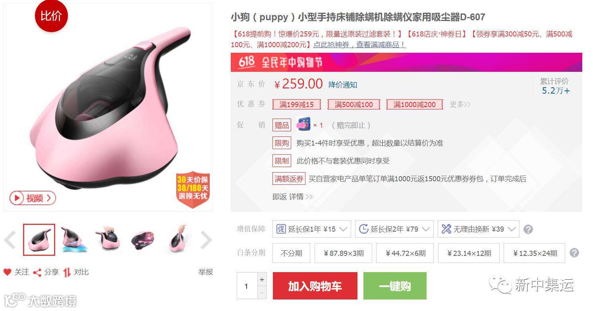Click the red 比价 price-compare badge

coord(51,15)
